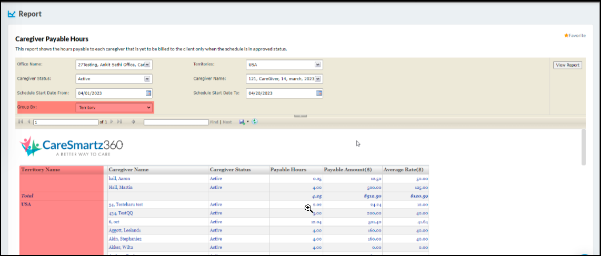Click the export save disk icon

point(242,122)
